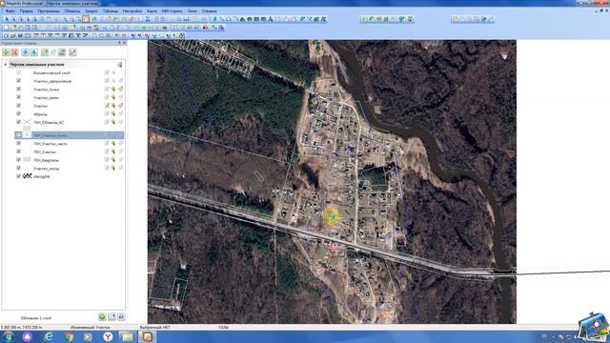Open the Файл menu
Screen dimensions: 610x343
click(10, 11)
